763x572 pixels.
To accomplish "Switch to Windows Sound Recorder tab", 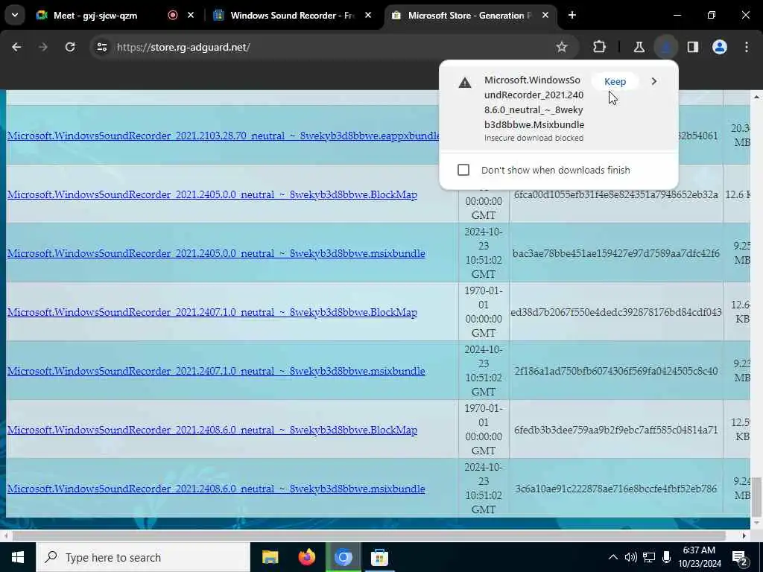I will [292, 15].
